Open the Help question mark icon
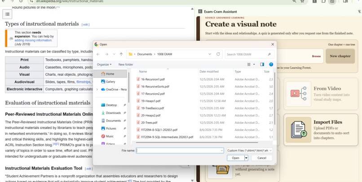Image resolution: width=362 pixels, height=182 pixels. click(x=271, y=65)
